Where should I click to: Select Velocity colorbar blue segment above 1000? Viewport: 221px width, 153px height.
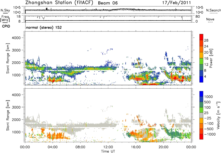(201, 94)
